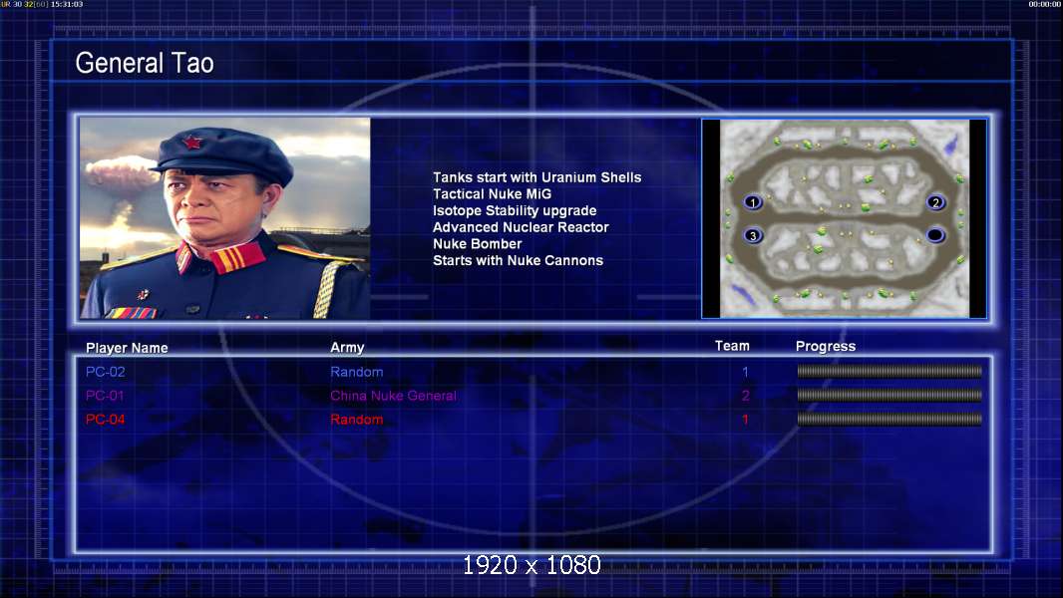
Task: Select player name PC-01
Action: tap(105, 396)
